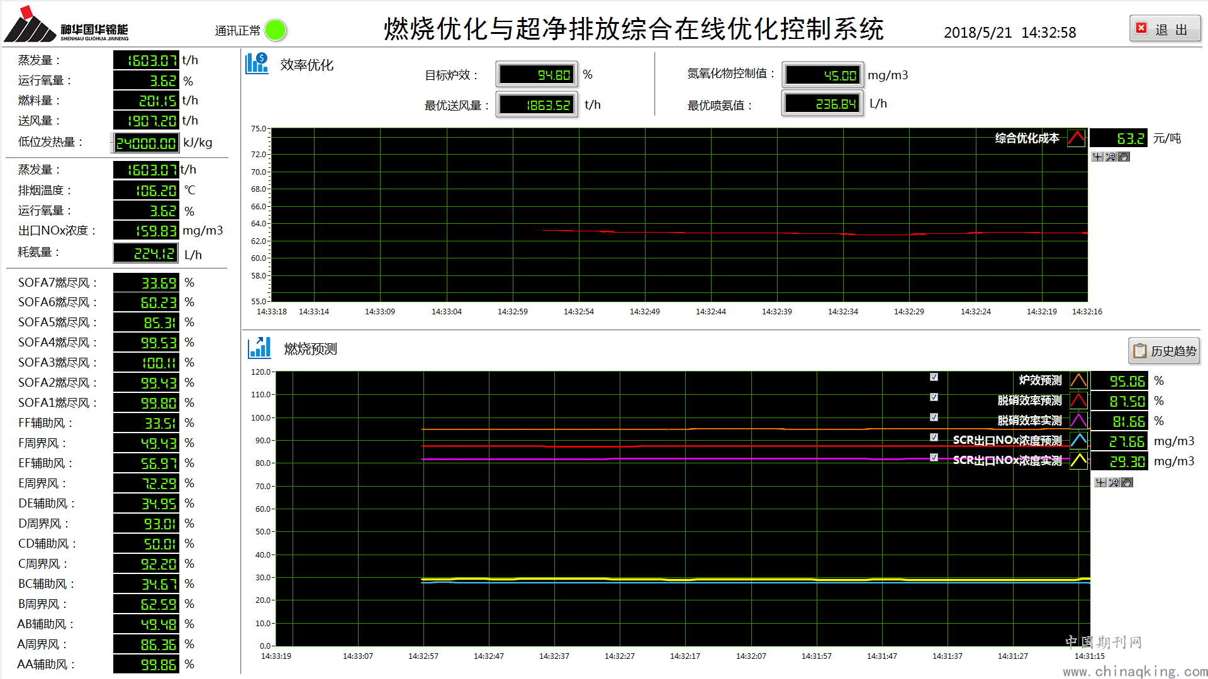Uncheck the 炉效预测 plot checkbox

coord(934,377)
